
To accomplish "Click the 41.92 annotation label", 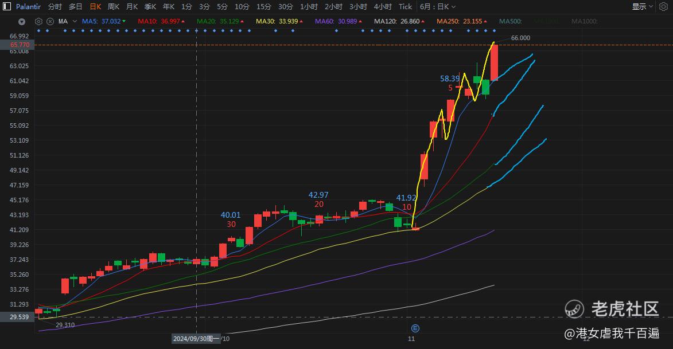I will 406,198.
